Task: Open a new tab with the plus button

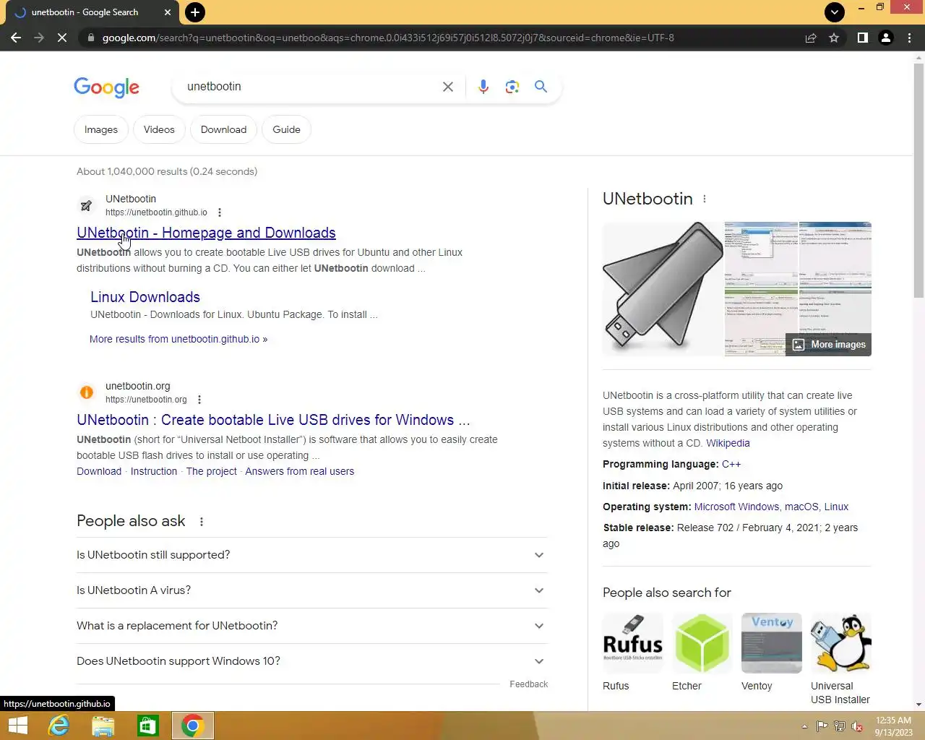Action: (x=194, y=12)
